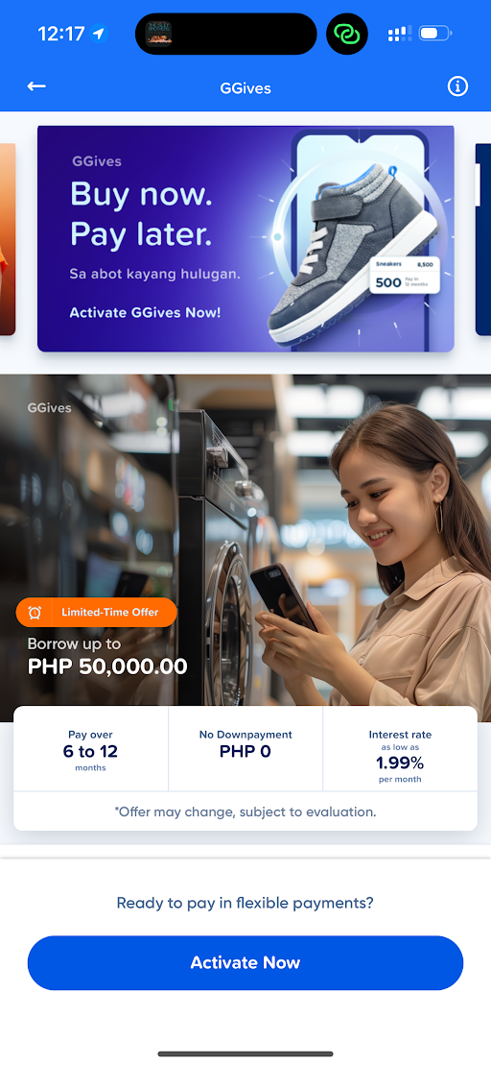Screen dimensions: 491x1066
Task: Tap the Borrow up to PHP 50,000.00 text
Action: [107, 657]
